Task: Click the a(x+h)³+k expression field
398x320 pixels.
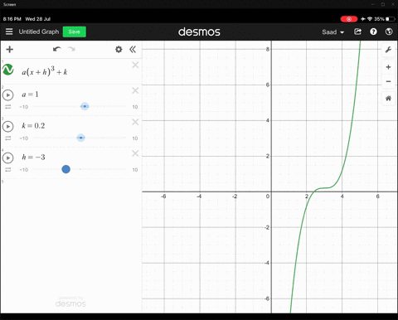Action: [45, 71]
